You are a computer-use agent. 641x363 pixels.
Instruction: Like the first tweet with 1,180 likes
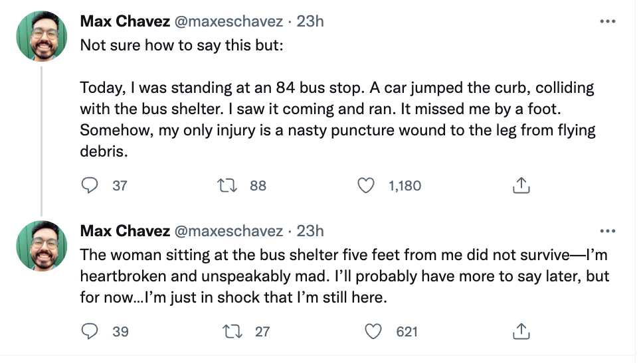coord(366,186)
